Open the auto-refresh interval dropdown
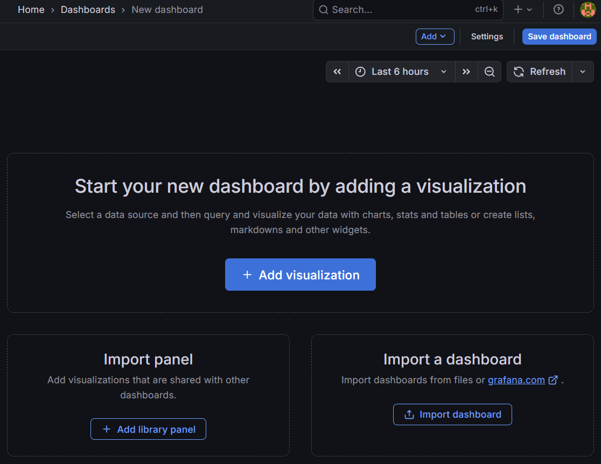The height and width of the screenshot is (464, 601). [582, 71]
